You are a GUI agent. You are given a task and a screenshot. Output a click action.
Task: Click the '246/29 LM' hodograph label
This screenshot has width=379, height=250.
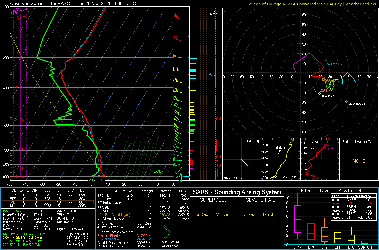335,65
